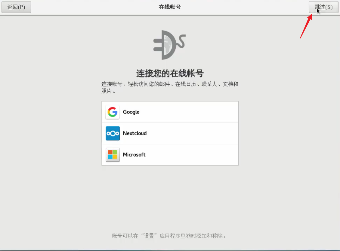Click the Google logo icon
This screenshot has width=340, height=251.
point(113,112)
